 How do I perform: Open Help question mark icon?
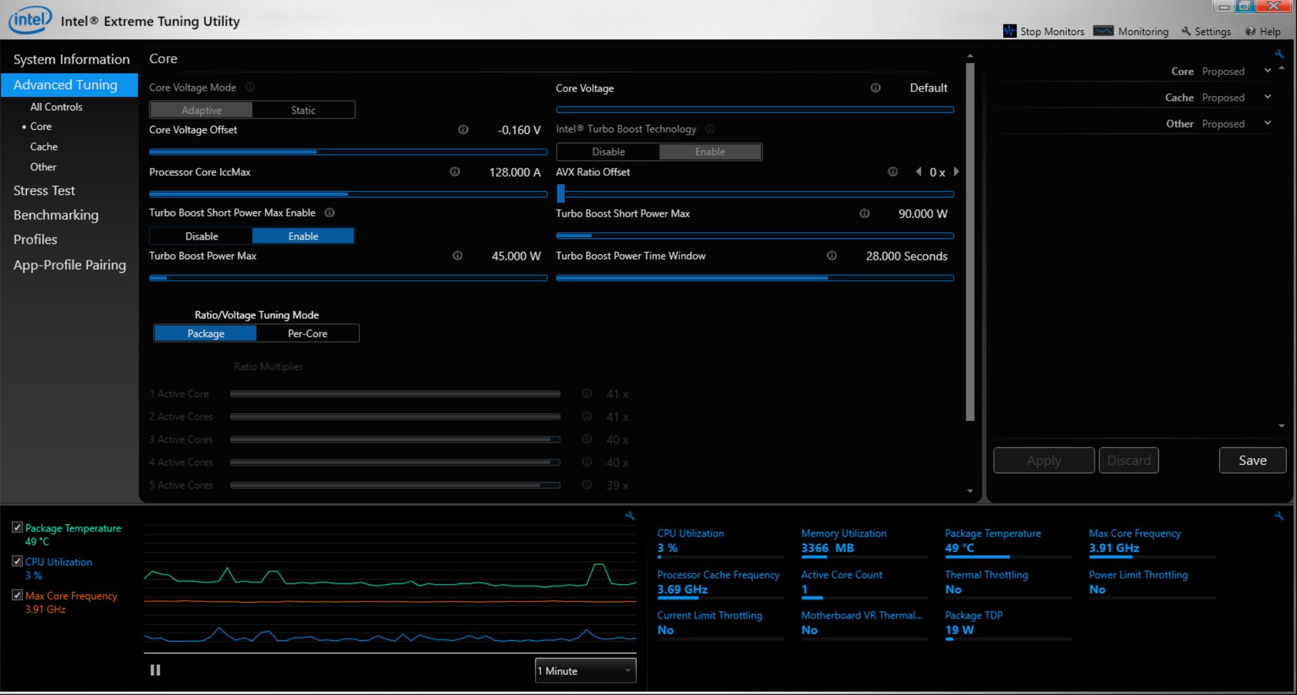(1250, 31)
